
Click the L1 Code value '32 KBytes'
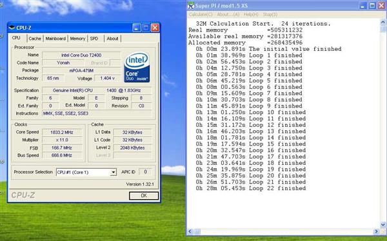tap(132, 140)
